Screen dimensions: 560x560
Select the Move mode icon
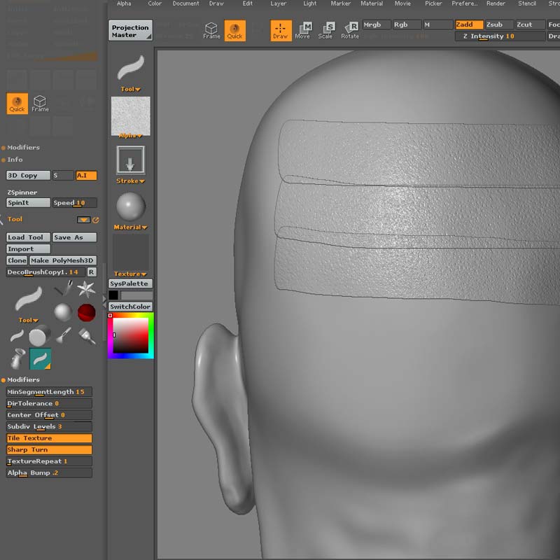coord(303,30)
